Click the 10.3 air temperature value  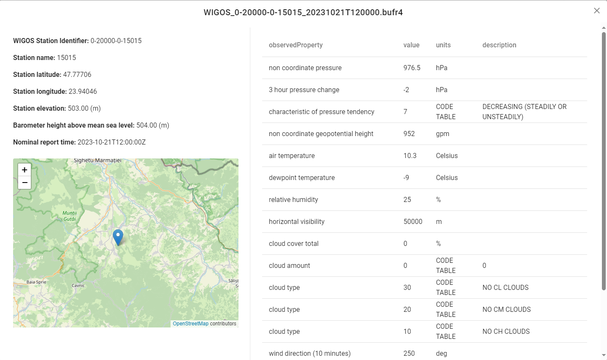tap(410, 156)
